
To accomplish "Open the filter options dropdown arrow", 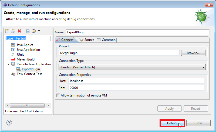I will [39, 31].
